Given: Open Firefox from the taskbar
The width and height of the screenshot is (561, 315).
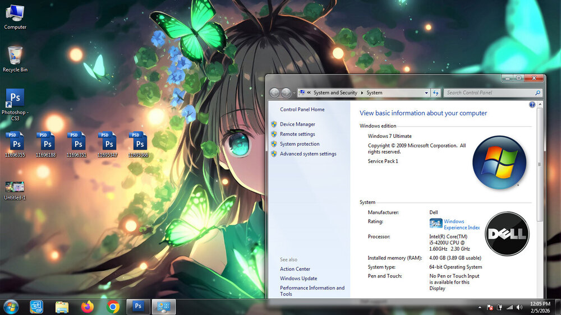Looking at the screenshot, I should [87, 307].
